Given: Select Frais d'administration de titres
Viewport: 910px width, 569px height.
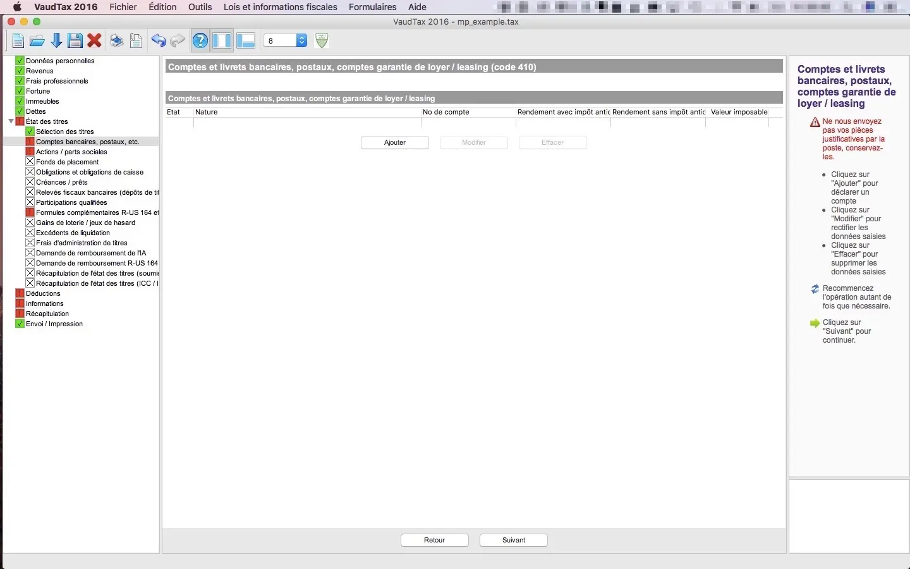Looking at the screenshot, I should click(82, 243).
